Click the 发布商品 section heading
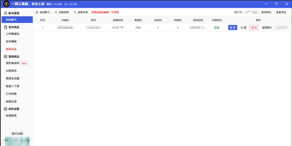The height and width of the screenshot is (146, 292). (x=14, y=27)
